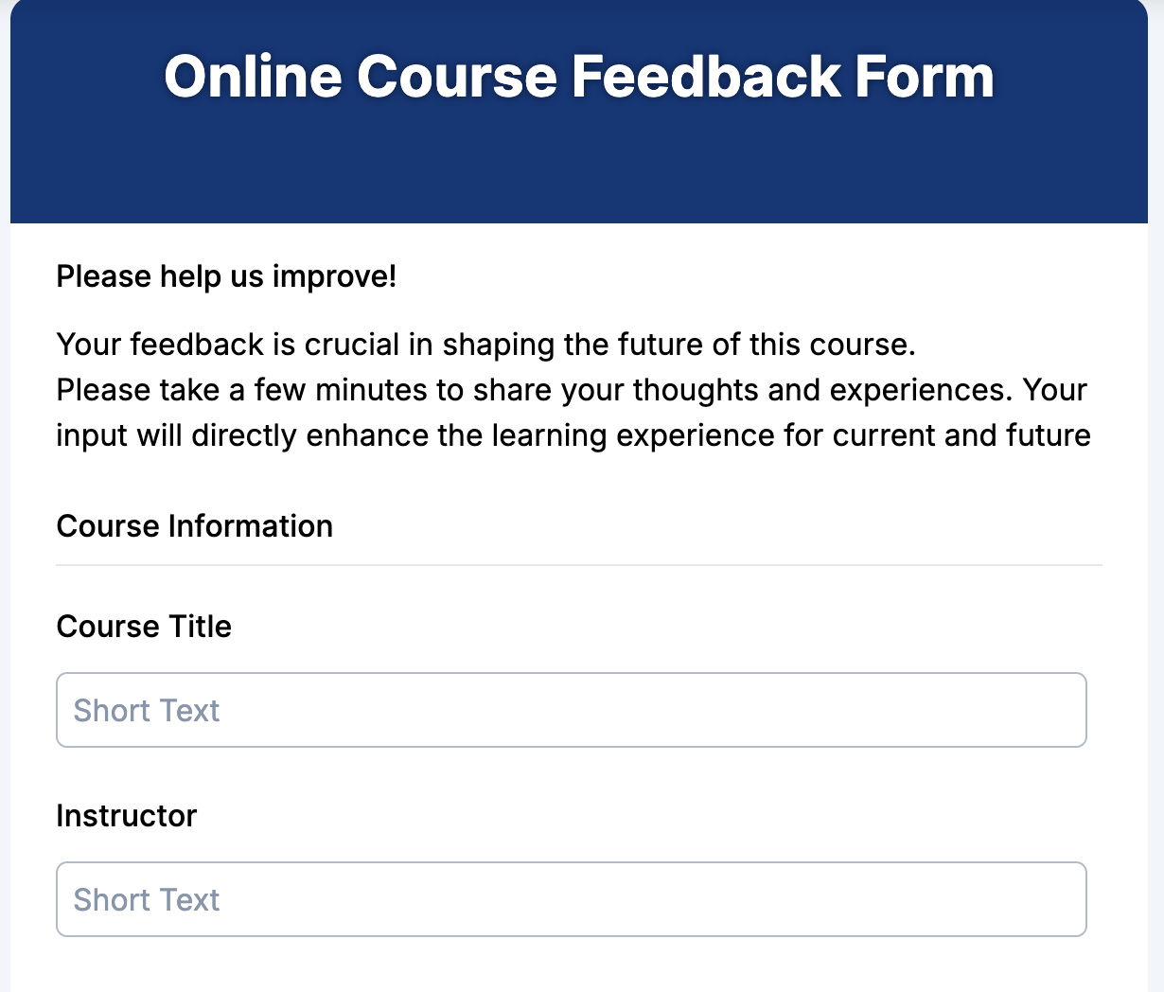The image size is (1164, 992).
Task: Click the 'Instructor' field label
Action: pyautogui.click(x=126, y=815)
